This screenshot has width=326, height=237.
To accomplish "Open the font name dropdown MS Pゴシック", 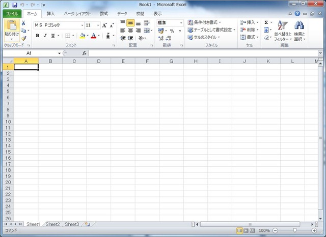I will [82, 25].
